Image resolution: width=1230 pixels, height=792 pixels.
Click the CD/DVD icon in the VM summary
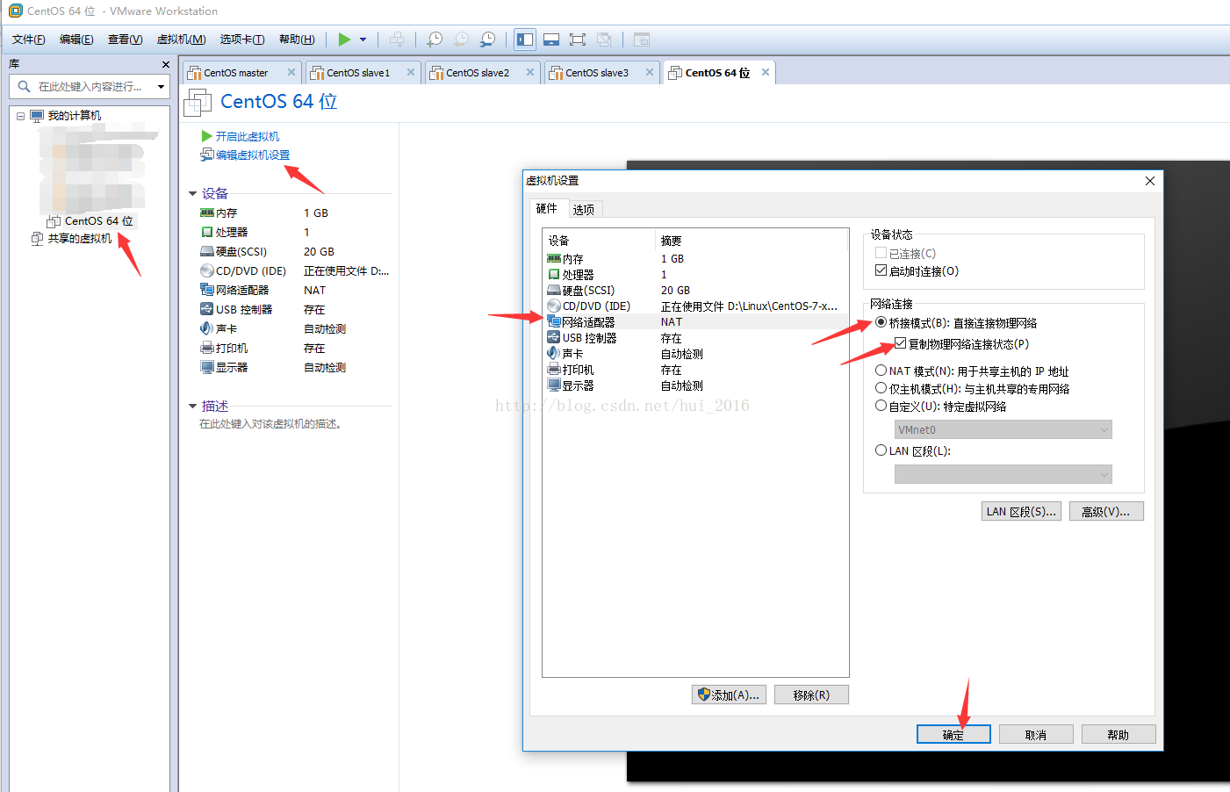point(207,270)
